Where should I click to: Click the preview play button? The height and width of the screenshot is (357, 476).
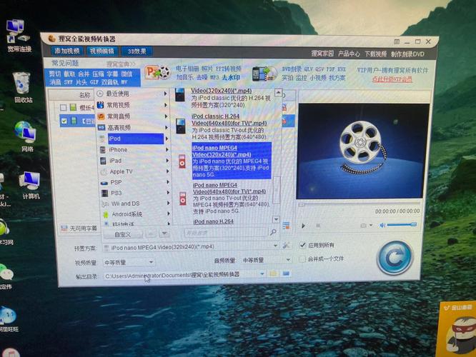(303, 226)
